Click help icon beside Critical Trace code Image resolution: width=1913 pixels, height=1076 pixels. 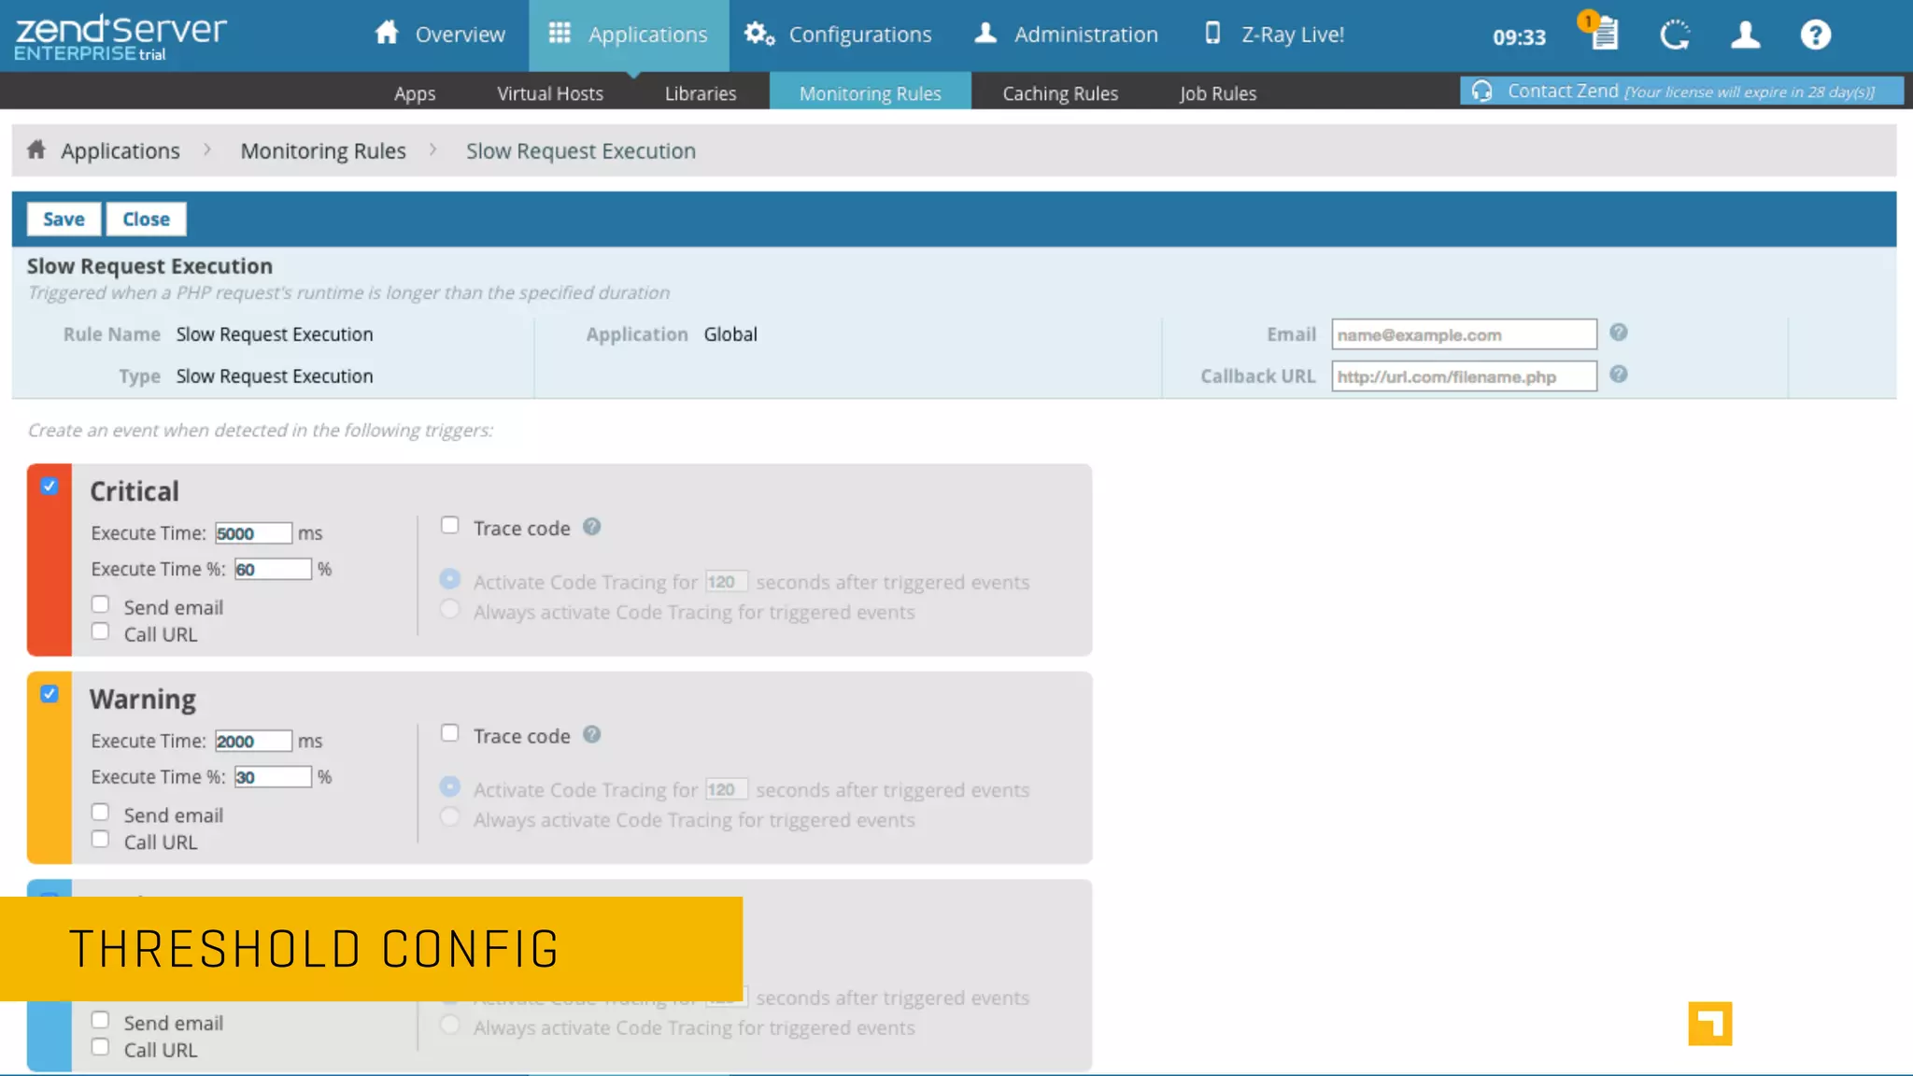tap(591, 527)
